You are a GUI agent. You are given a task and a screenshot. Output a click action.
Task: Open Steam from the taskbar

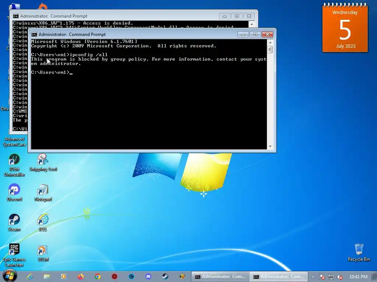pos(165,277)
